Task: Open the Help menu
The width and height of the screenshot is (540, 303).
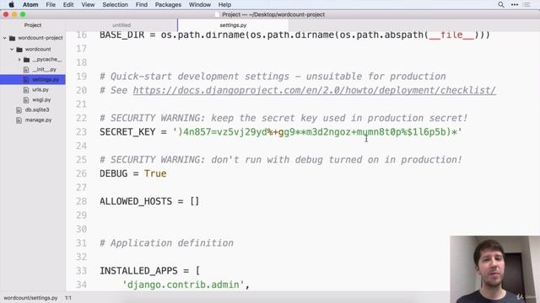Action: click(x=224, y=4)
